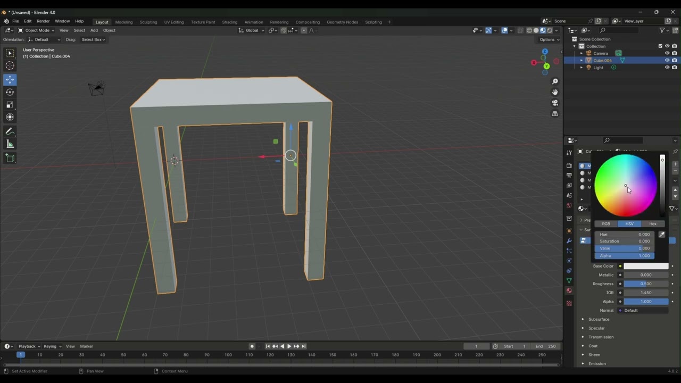
Task: Open the World properties tab
Action: tap(569, 206)
